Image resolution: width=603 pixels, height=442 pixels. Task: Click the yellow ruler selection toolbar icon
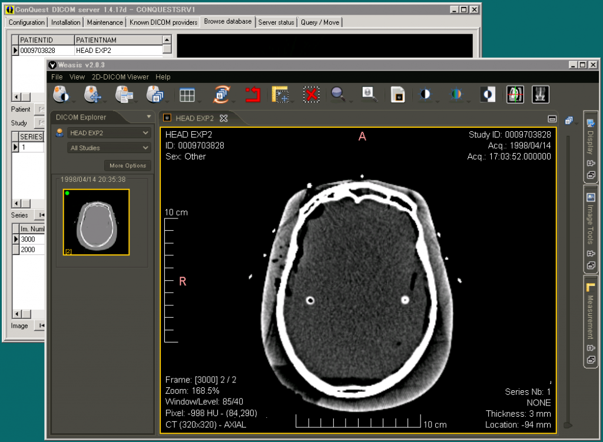click(x=280, y=94)
